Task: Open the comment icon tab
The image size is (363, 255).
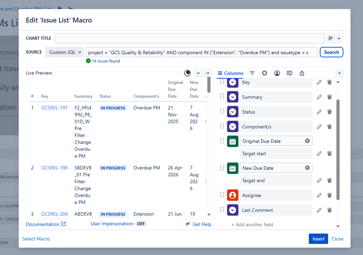Action: click(289, 73)
